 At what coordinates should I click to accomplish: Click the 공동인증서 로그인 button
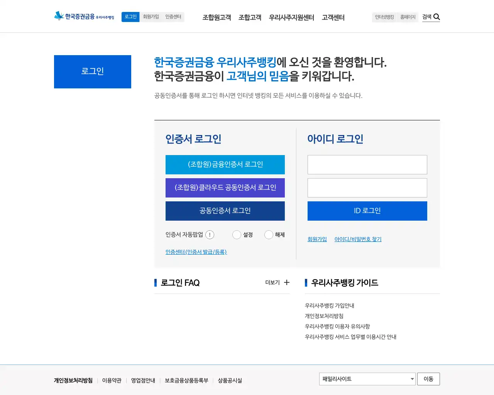click(225, 211)
